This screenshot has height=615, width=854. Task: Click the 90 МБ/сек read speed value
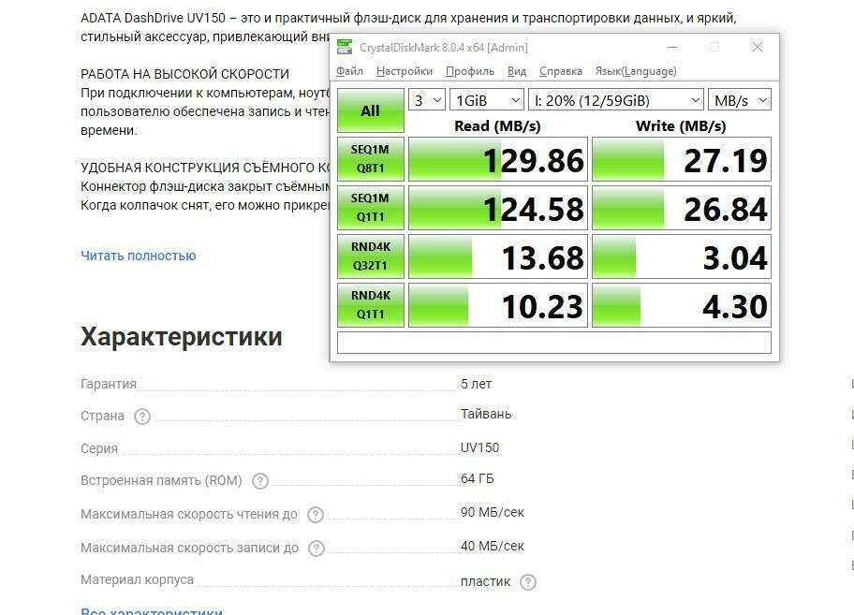(x=493, y=513)
